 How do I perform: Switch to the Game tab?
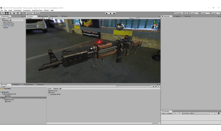click(65, 16)
